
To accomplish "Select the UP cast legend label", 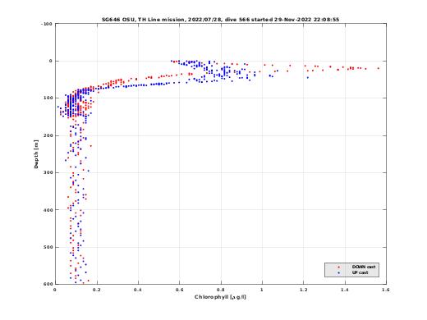I will (360, 272).
